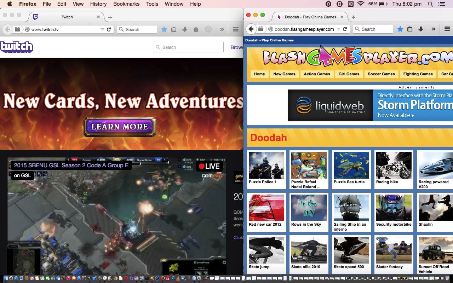Open the File menu
453x283 pixels.
[46, 4]
